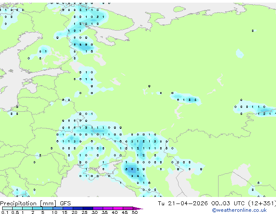Click the legend number '45'
This screenshot has width=276, height=214.
pos(125,212)
